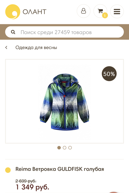
Task: Select the first image carousel dot
Action: 59,148
